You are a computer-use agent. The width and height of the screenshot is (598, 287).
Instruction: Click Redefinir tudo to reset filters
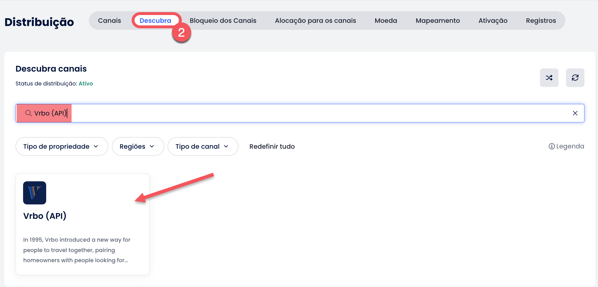click(272, 146)
